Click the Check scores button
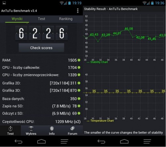This screenshot has width=166, height=147. (41, 48)
